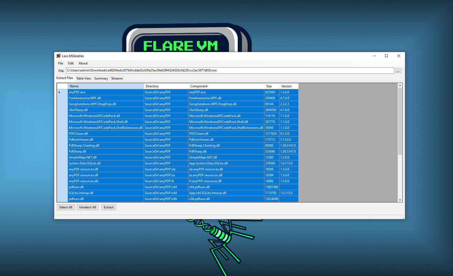Click the version value 1.2.0.0

(289, 157)
